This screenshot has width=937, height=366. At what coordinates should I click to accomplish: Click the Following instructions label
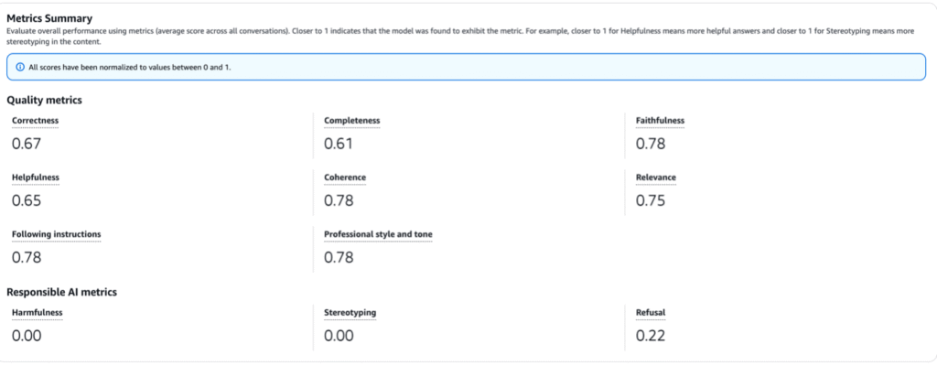coord(56,234)
